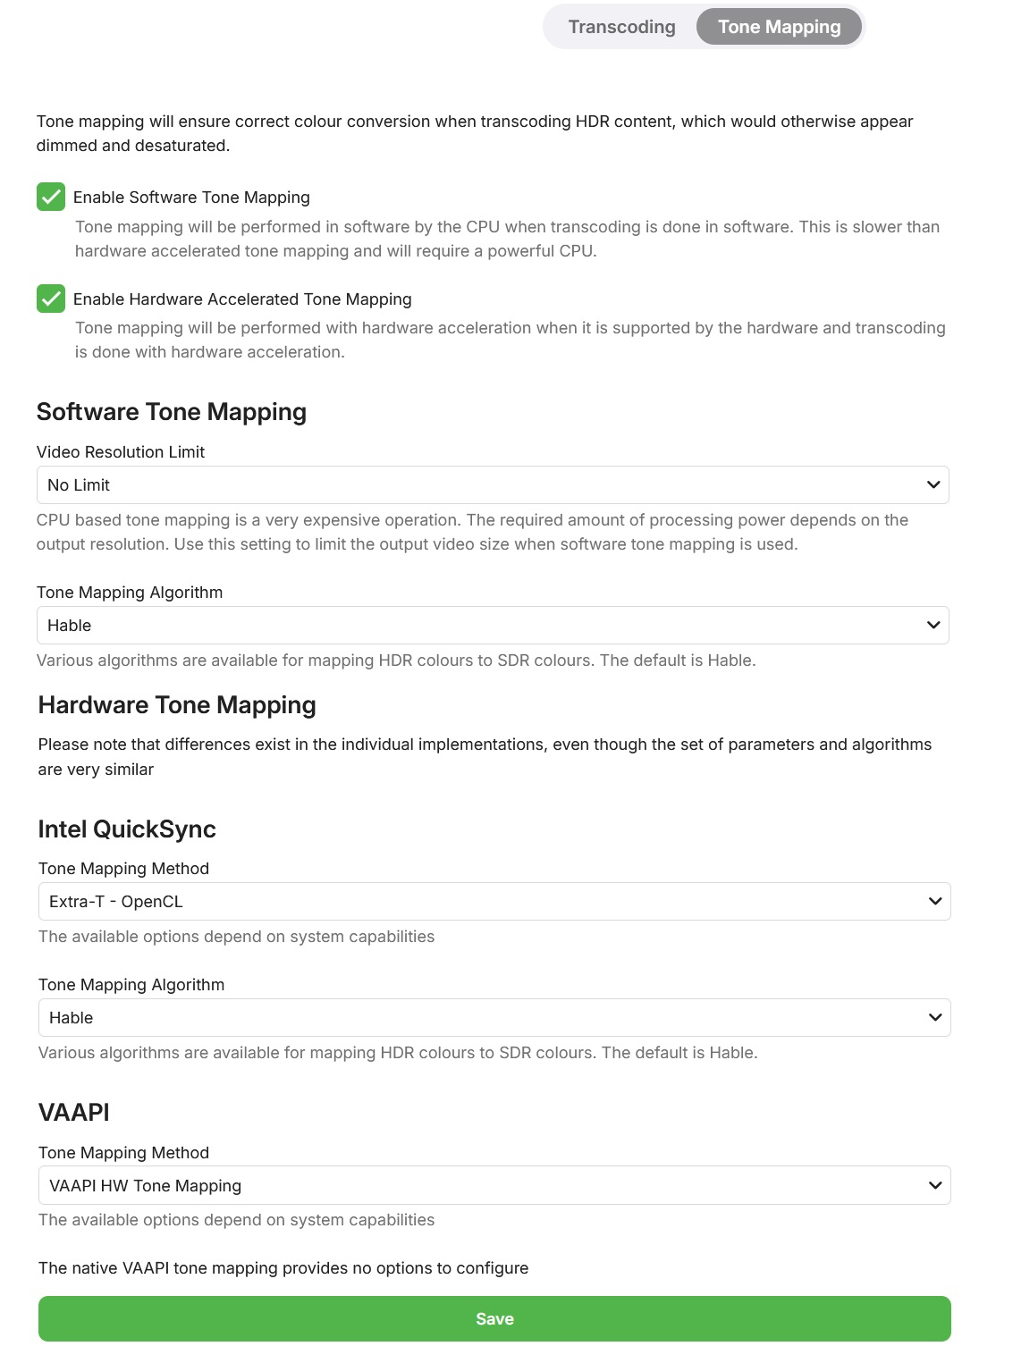The image size is (1021, 1363).
Task: Open the VAAPI Tone Mapping Method dropdown
Action: click(494, 1186)
